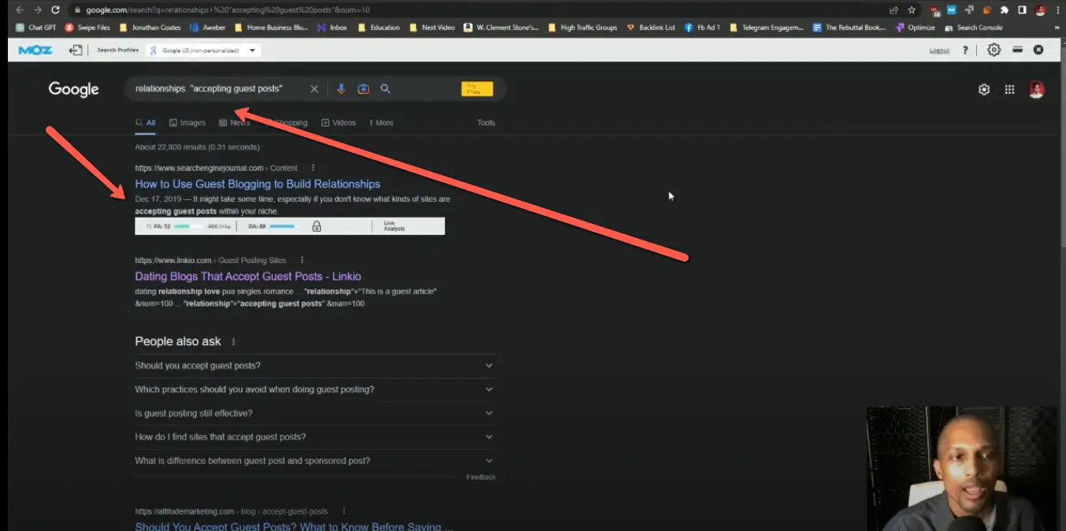
Task: Click the Moz logo on the MozBar
Action: click(x=34, y=50)
